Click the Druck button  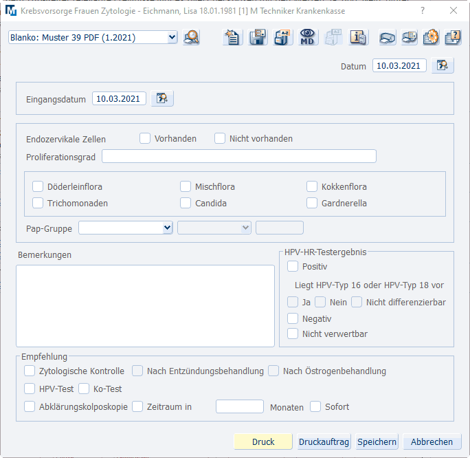[x=263, y=441]
